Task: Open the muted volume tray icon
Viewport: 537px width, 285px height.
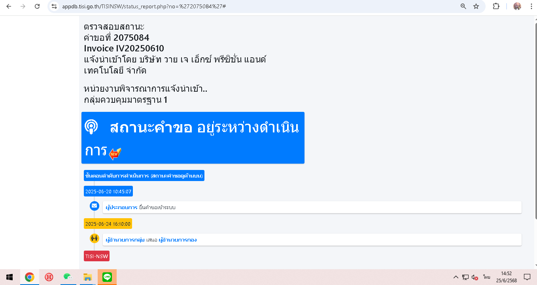Action: (x=475, y=277)
